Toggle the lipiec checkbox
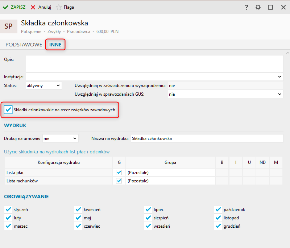This screenshot has height=248, width=290. click(148, 209)
